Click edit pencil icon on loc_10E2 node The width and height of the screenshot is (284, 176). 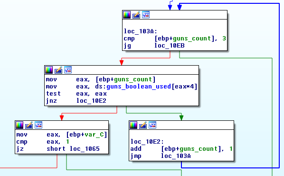(x=143, y=125)
